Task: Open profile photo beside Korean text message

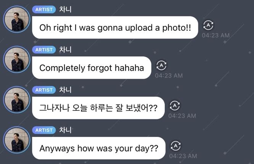Action: [x=17, y=100]
